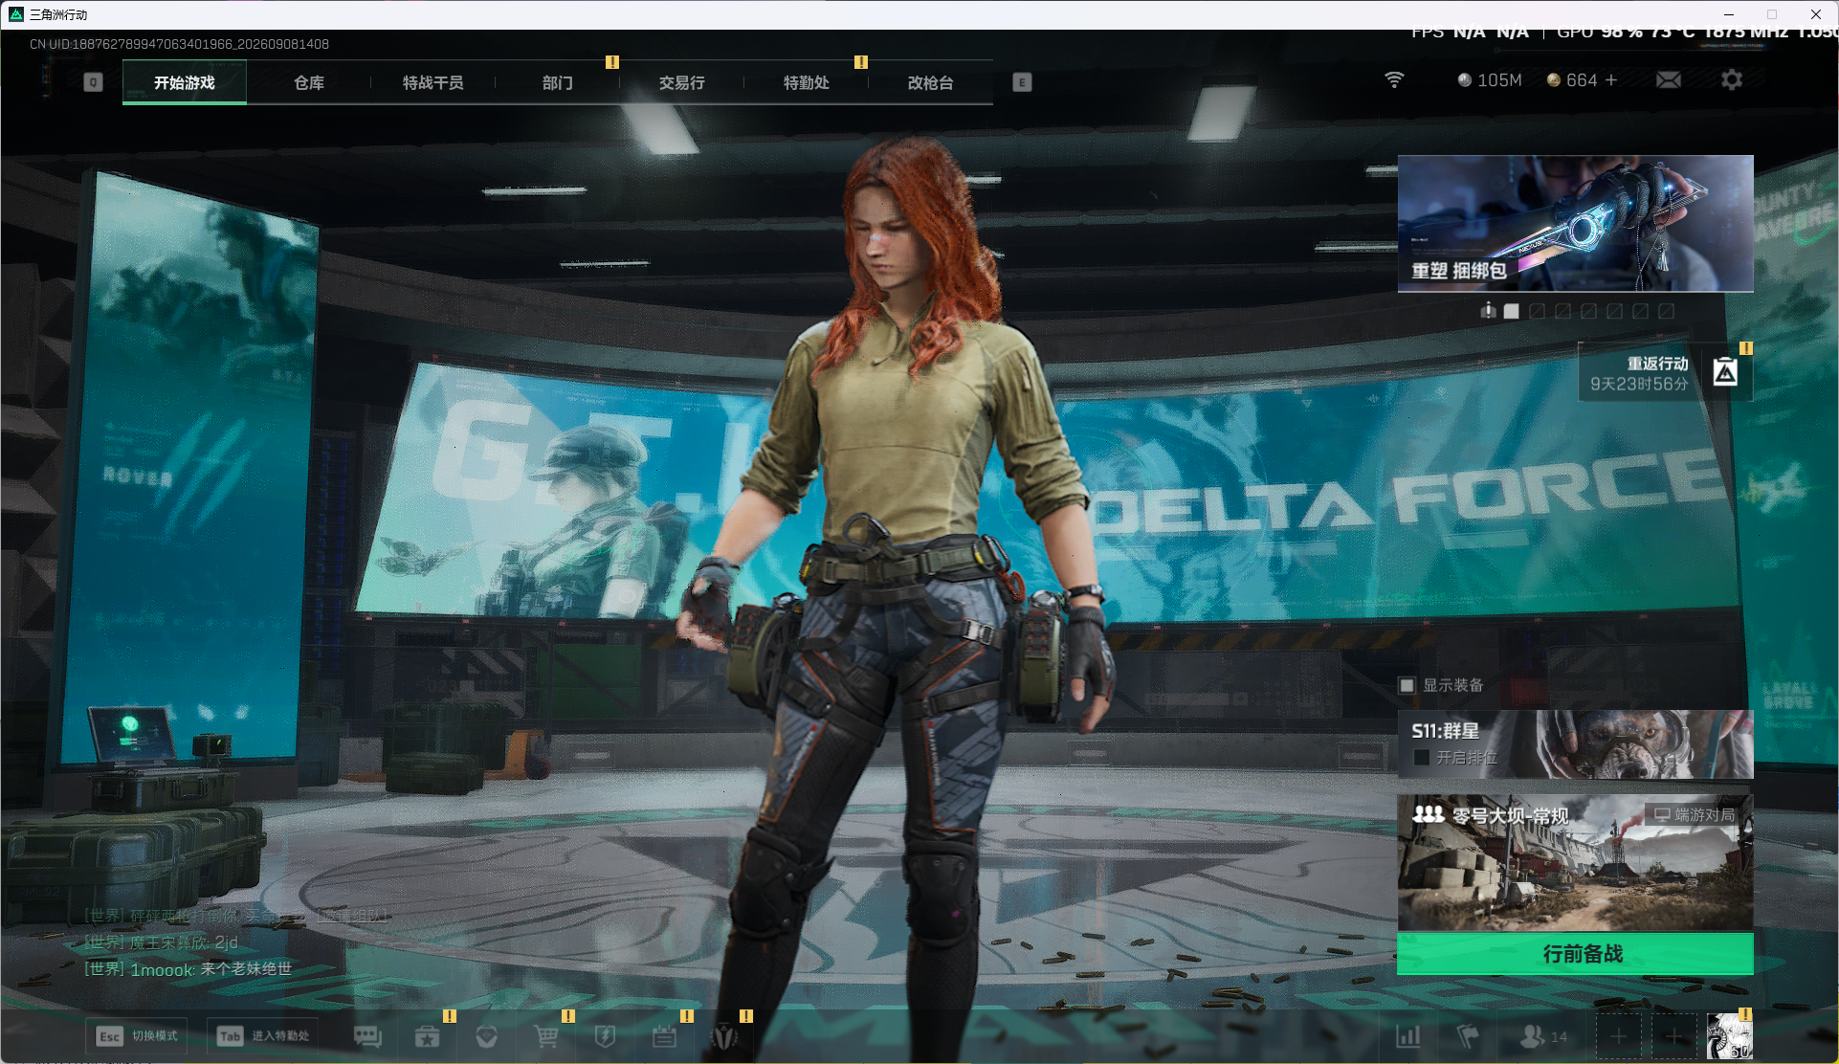This screenshot has height=1064, width=1839.
Task: Click the banner carousel info icon
Action: (1488, 311)
